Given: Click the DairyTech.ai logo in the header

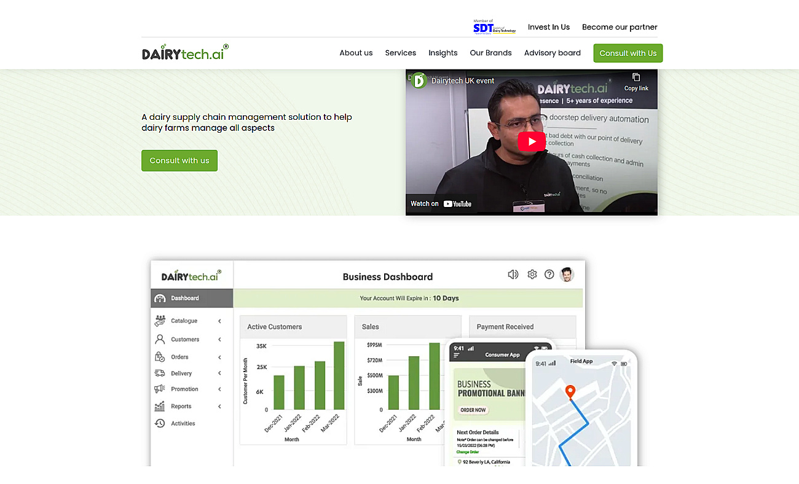Looking at the screenshot, I should (185, 53).
